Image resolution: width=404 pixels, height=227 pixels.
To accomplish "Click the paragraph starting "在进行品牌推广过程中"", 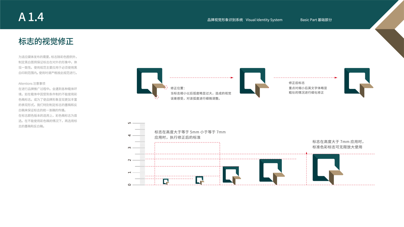I will tap(48, 100).
